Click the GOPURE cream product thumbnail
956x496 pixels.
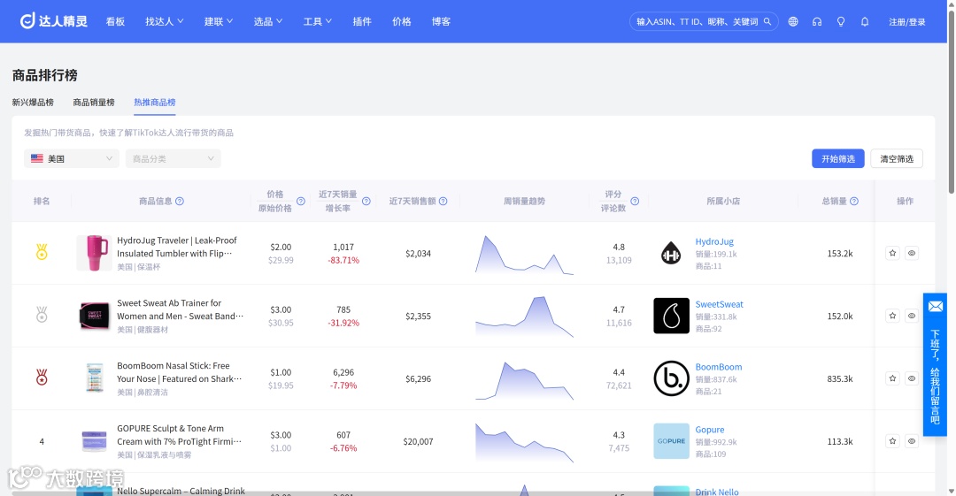[x=94, y=441]
